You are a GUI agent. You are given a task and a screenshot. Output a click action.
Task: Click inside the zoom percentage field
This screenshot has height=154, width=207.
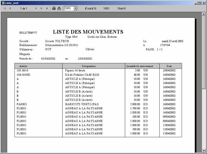click(x=69, y=8)
